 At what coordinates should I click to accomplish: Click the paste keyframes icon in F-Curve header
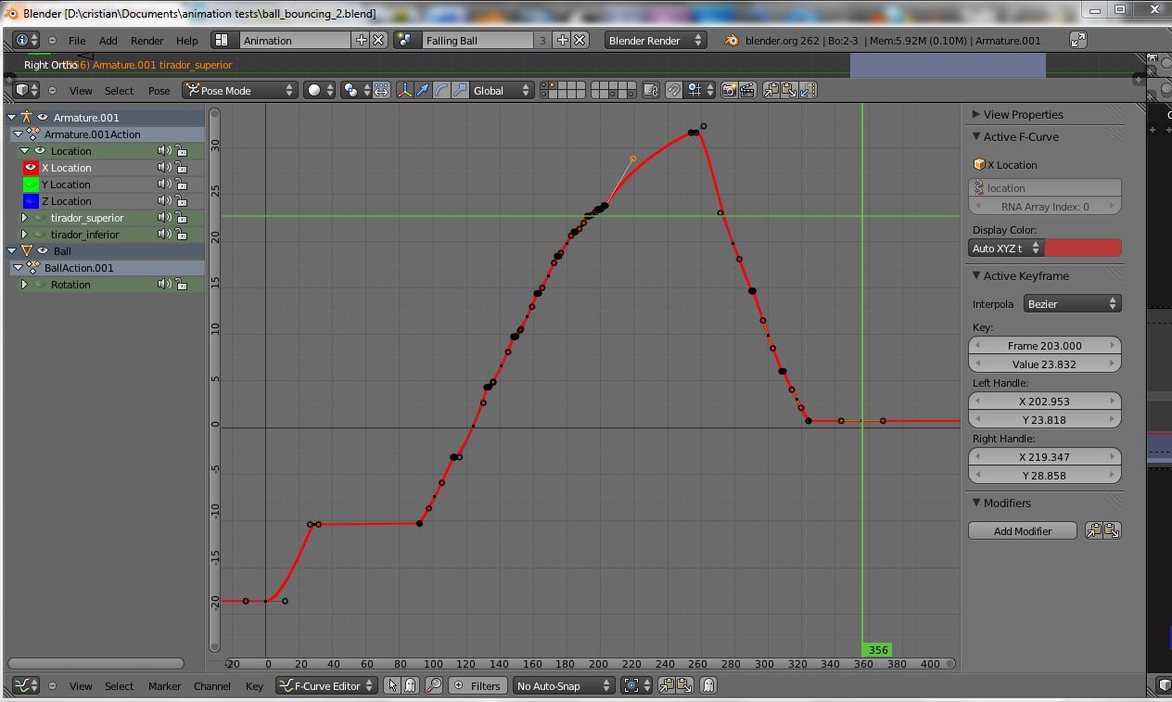tap(684, 685)
